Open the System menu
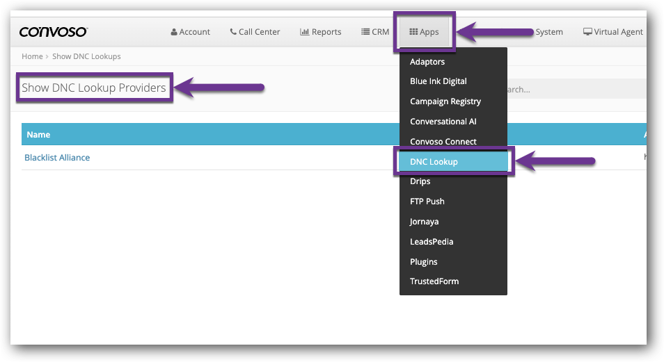The image size is (664, 362). [549, 32]
